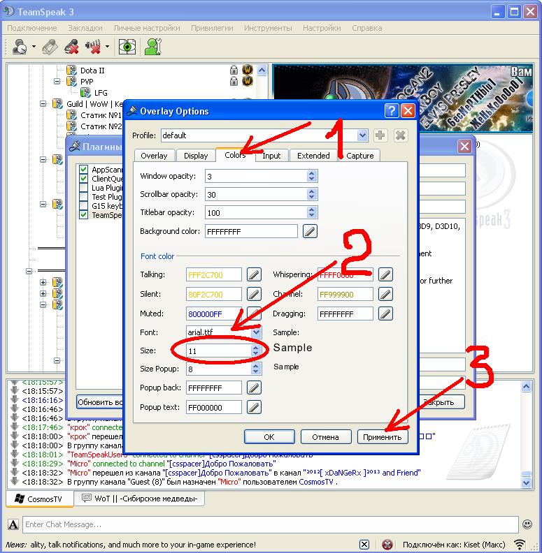542x553 pixels.
Task: Enable the G15 keyboard plugin checkbox
Action: tap(83, 205)
